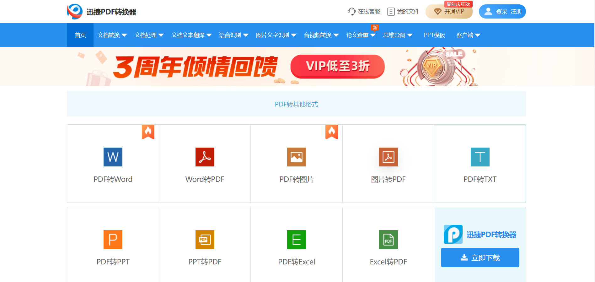
Task: Open the PPT模板 menu item
Action: click(434, 35)
